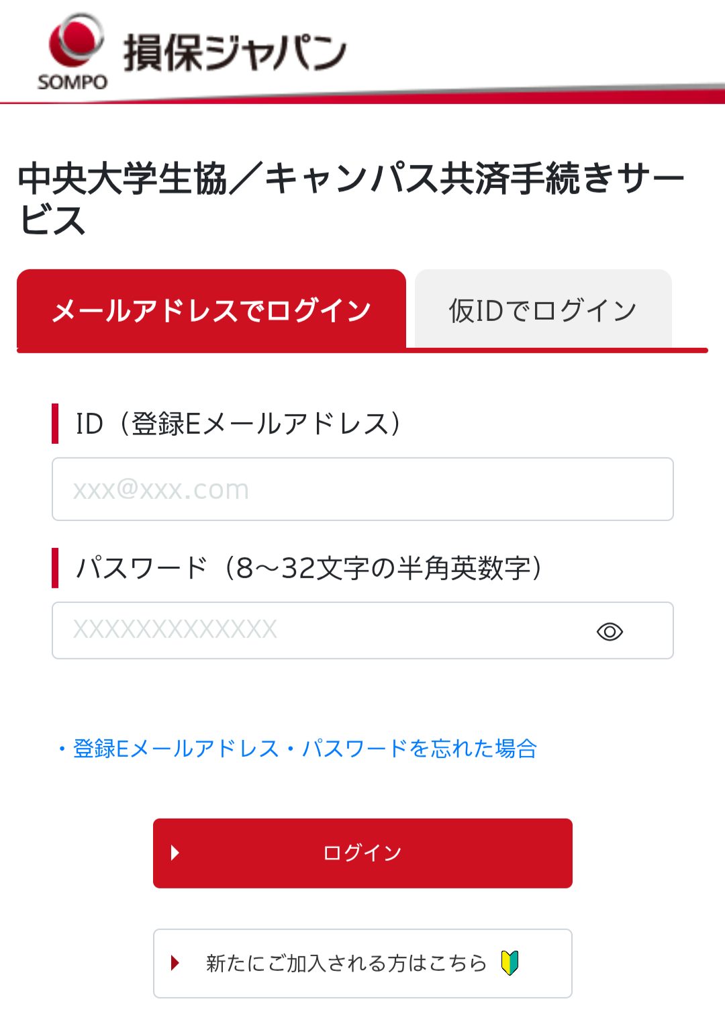Image resolution: width=725 pixels, height=1022 pixels.
Task: Click the SOMPO text under the logo
Action: click(72, 83)
